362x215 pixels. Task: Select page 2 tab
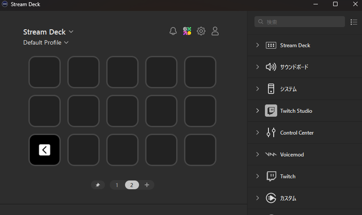(x=132, y=185)
